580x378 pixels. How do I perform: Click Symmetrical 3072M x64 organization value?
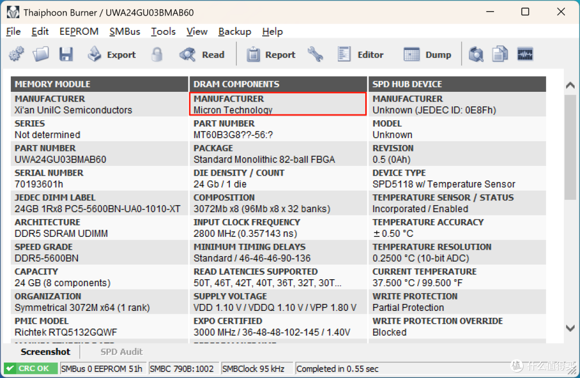(82, 308)
